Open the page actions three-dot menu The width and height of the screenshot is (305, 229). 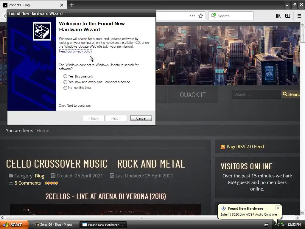(192, 16)
